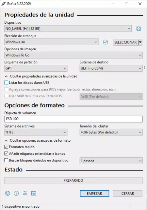Click the question mark help next to UEFI
This screenshot has height=210, width=147.
click(145, 68)
